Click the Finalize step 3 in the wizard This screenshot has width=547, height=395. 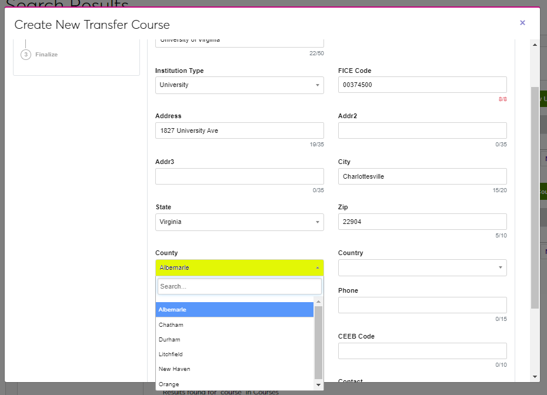(x=39, y=55)
